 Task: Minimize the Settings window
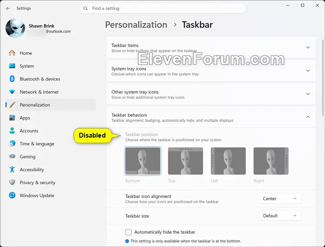[288, 5]
